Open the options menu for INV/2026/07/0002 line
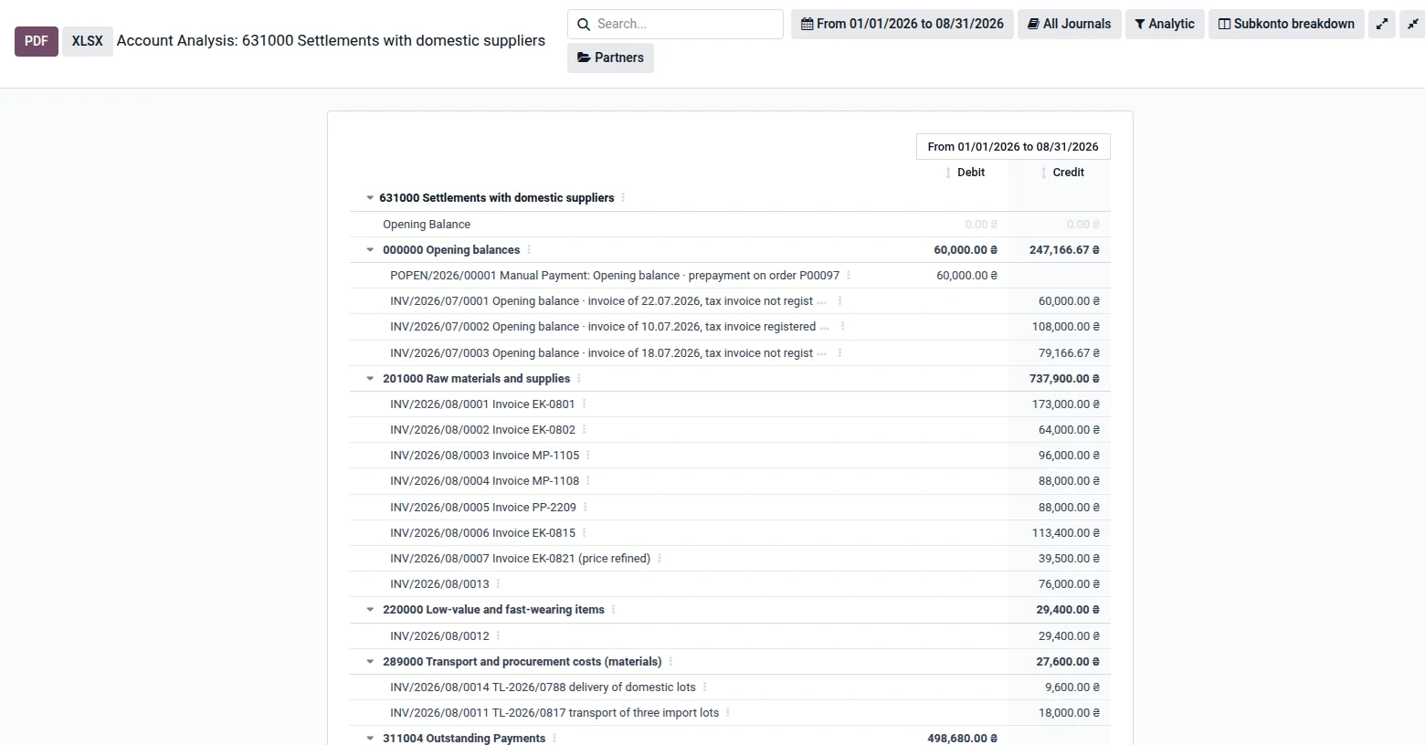Screen dimensions: 1425x745 [842, 327]
